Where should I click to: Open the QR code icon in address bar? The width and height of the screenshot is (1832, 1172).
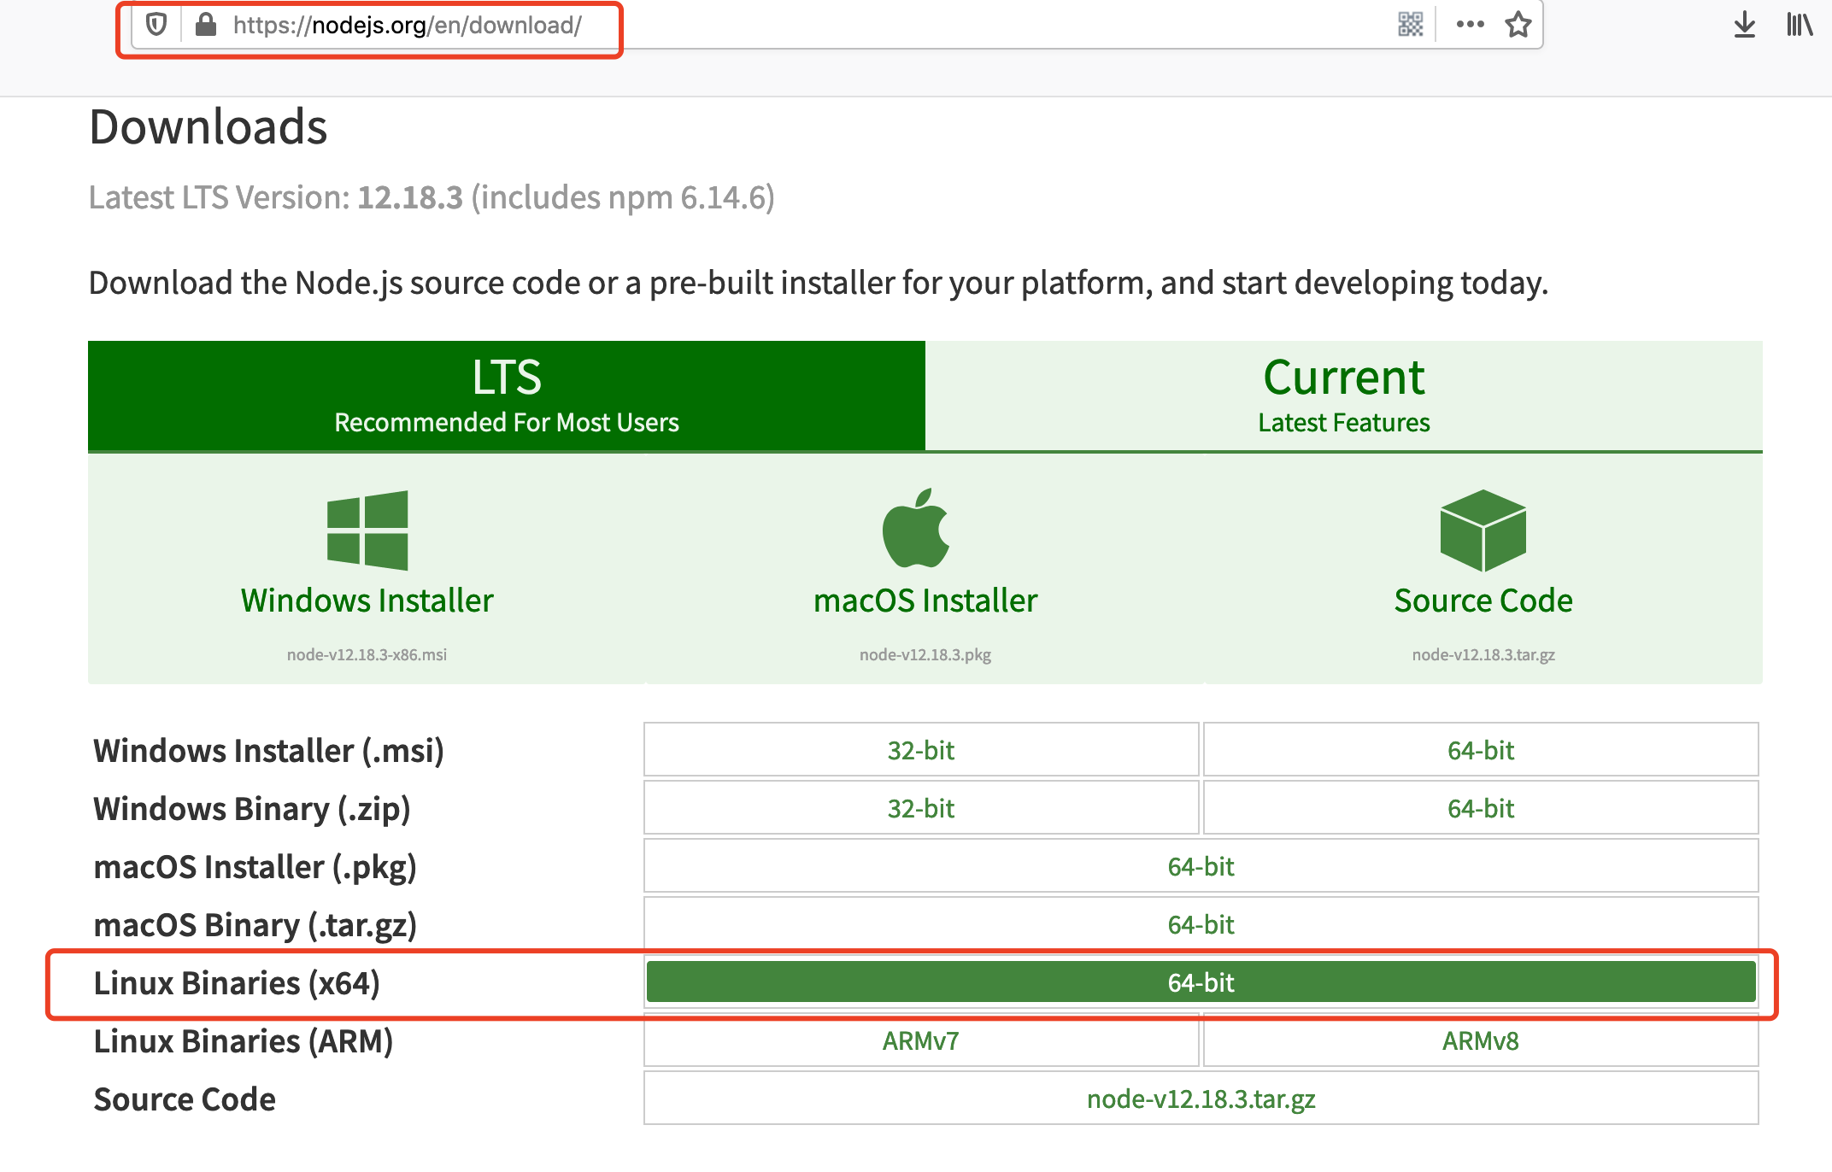click(x=1411, y=25)
